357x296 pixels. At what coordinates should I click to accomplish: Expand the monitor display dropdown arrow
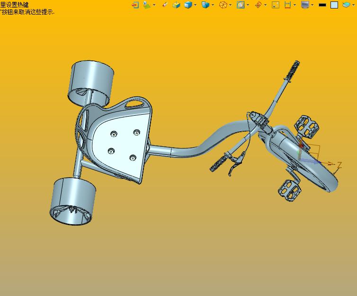tap(312, 5)
